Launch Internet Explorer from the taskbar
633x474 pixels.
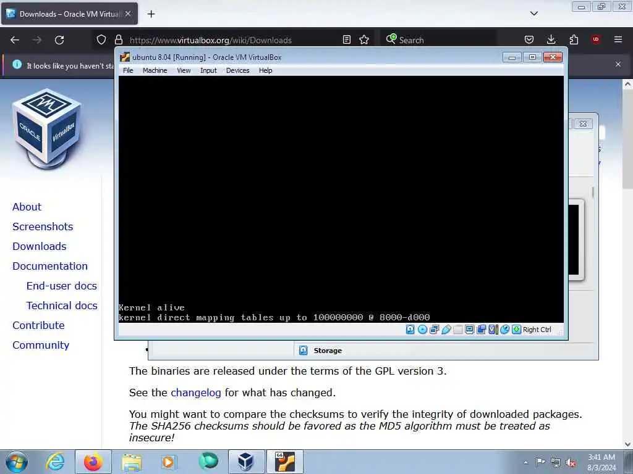55,462
